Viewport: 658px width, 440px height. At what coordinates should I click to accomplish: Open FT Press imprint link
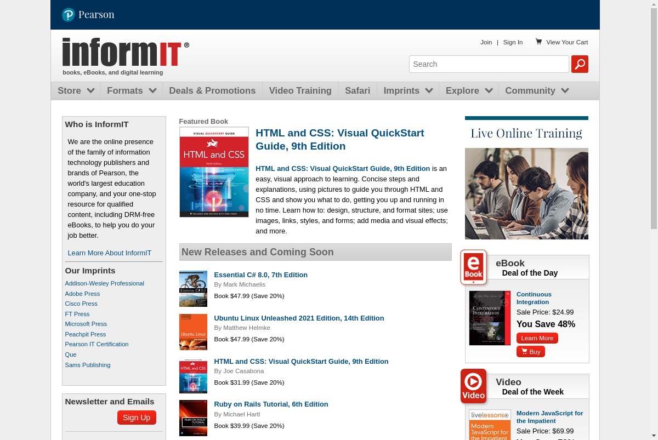coord(77,314)
